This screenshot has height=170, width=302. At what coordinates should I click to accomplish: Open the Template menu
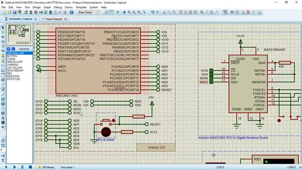81,8
